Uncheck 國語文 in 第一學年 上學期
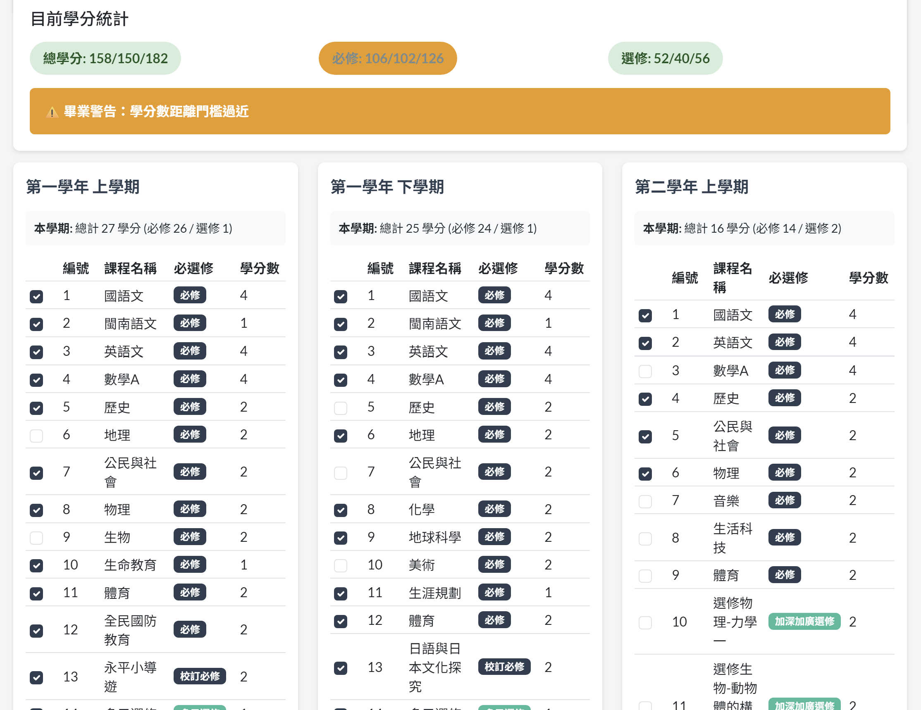This screenshot has height=710, width=921. tap(37, 296)
